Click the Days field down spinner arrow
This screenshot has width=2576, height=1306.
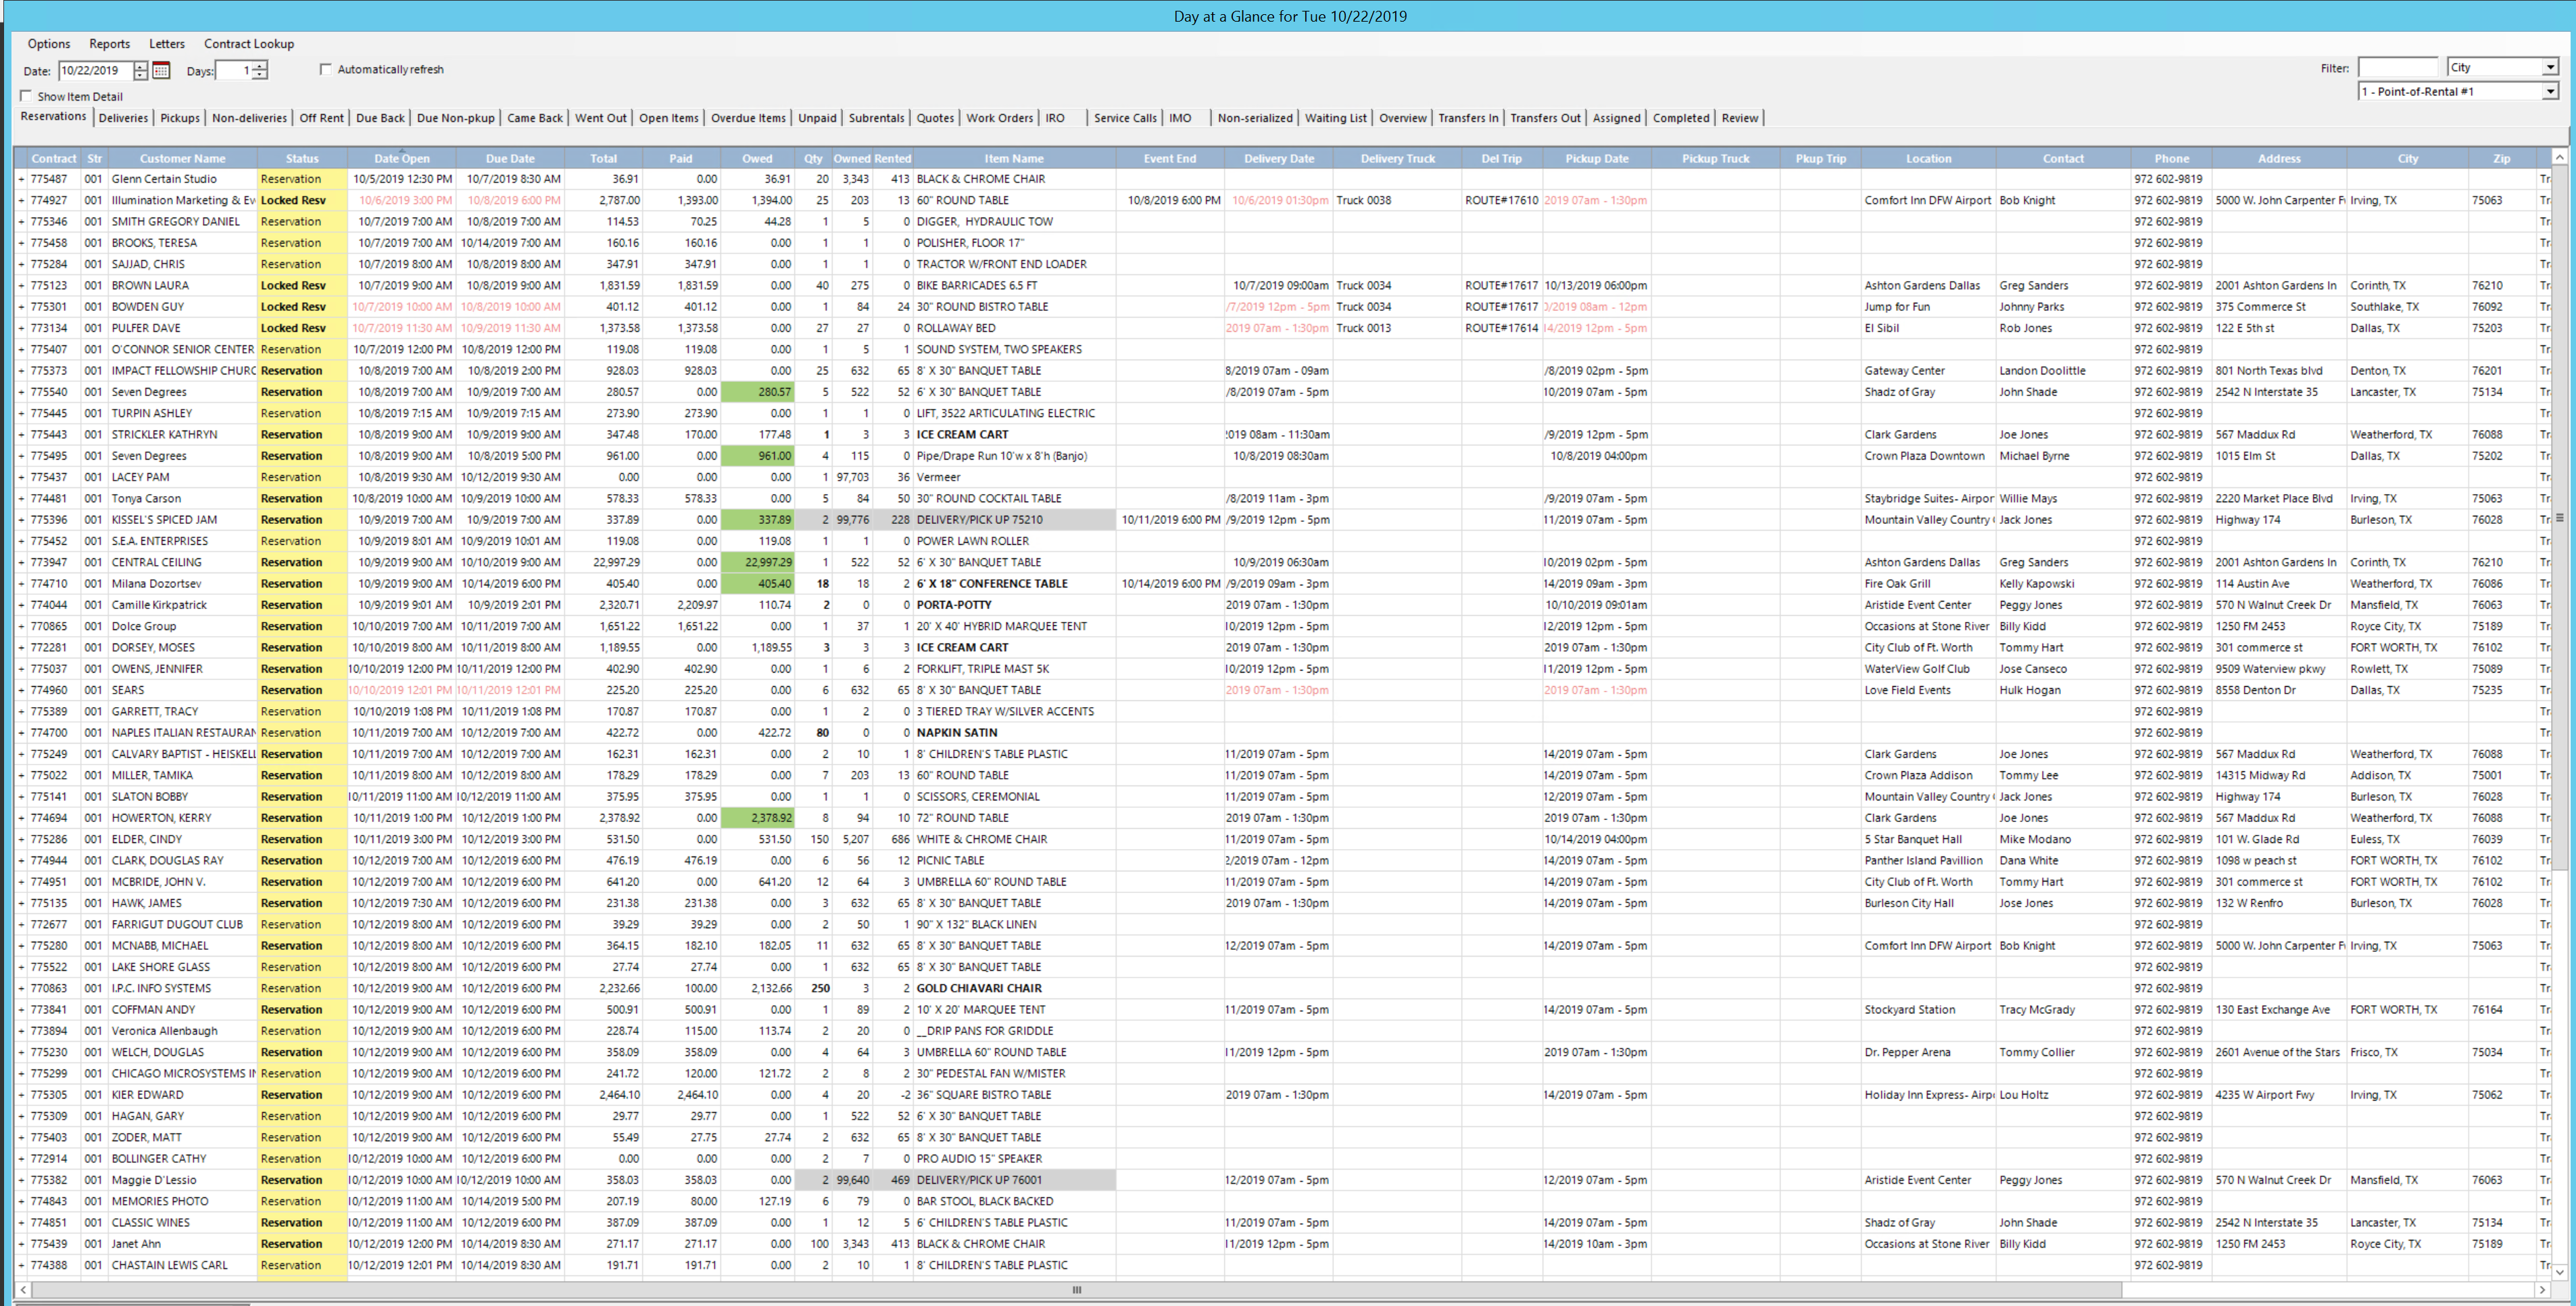[x=260, y=75]
